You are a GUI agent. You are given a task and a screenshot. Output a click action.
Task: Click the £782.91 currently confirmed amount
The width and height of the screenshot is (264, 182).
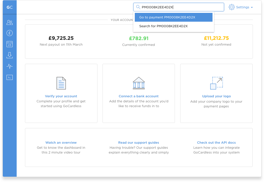(139, 38)
